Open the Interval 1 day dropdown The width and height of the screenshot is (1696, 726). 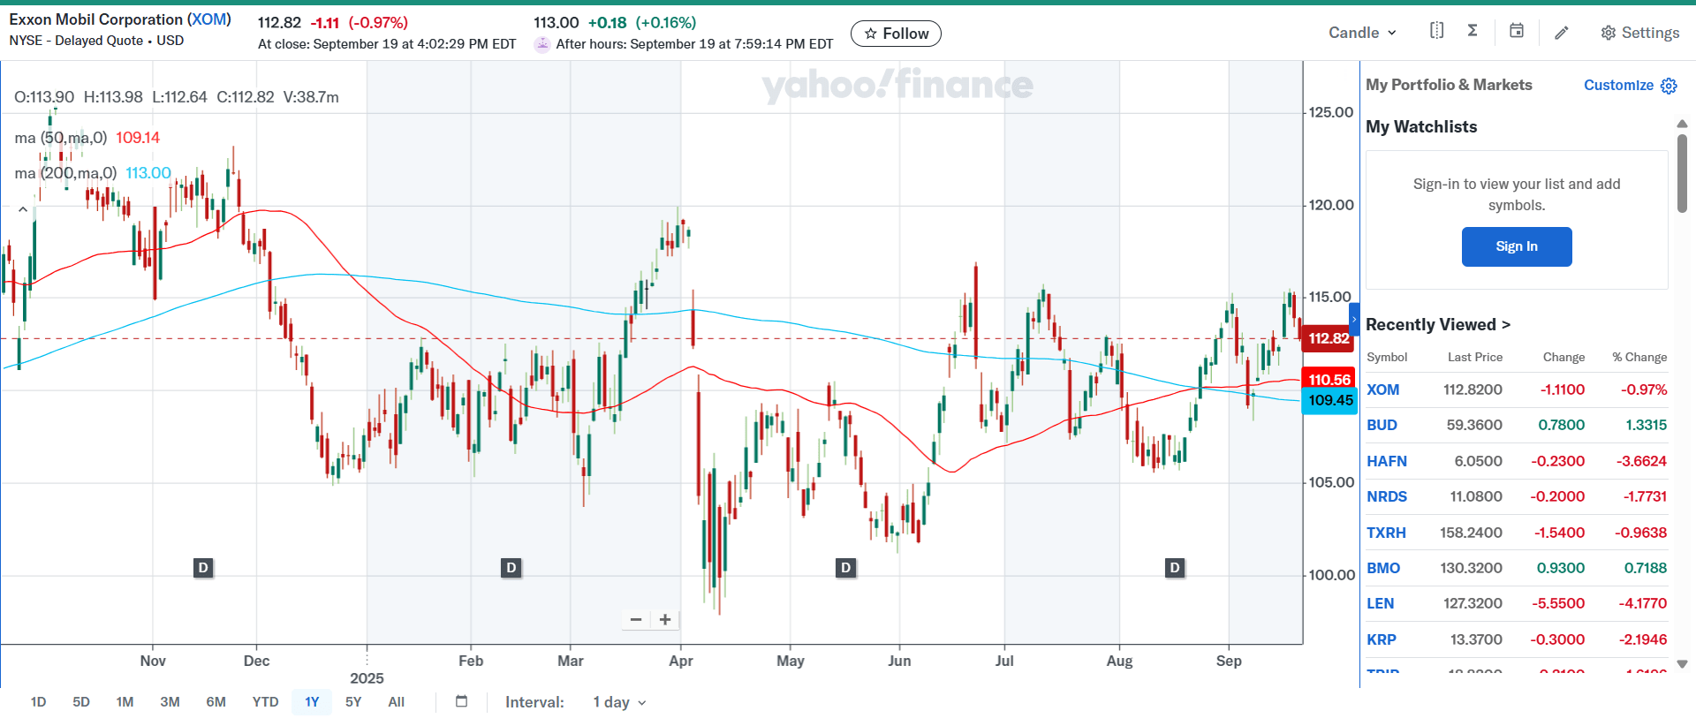(x=620, y=702)
